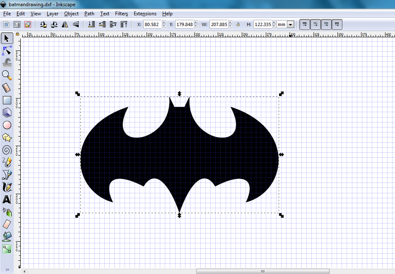This screenshot has width=395, height=274.
Task: Click Select all in all layers icon
Action: pyautogui.click(x=17, y=24)
